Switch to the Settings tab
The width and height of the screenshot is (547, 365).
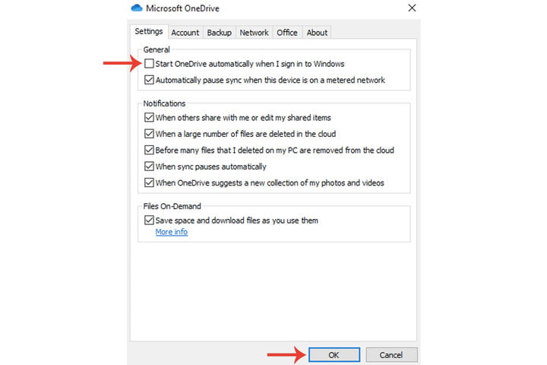coord(149,32)
